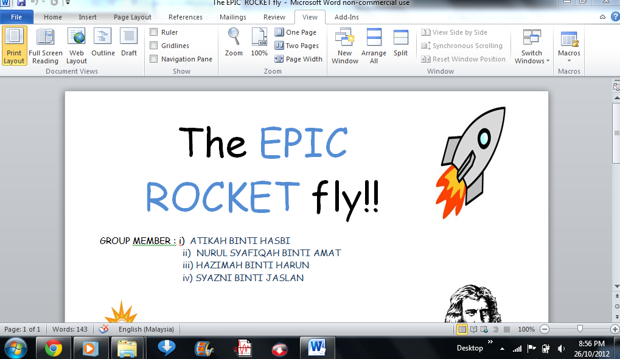Select Full Screen Reading status bar button
This screenshot has width=620, height=359.
tap(473, 329)
